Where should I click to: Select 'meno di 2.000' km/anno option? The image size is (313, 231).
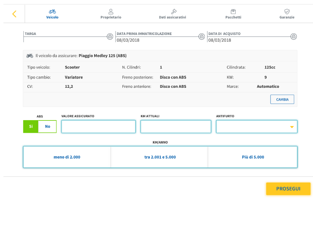(67, 157)
